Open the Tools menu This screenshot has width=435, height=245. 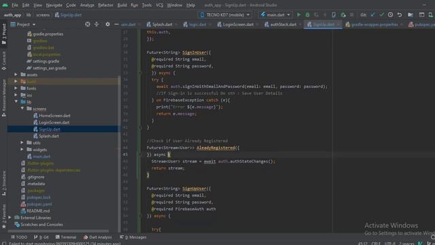pos(147,5)
